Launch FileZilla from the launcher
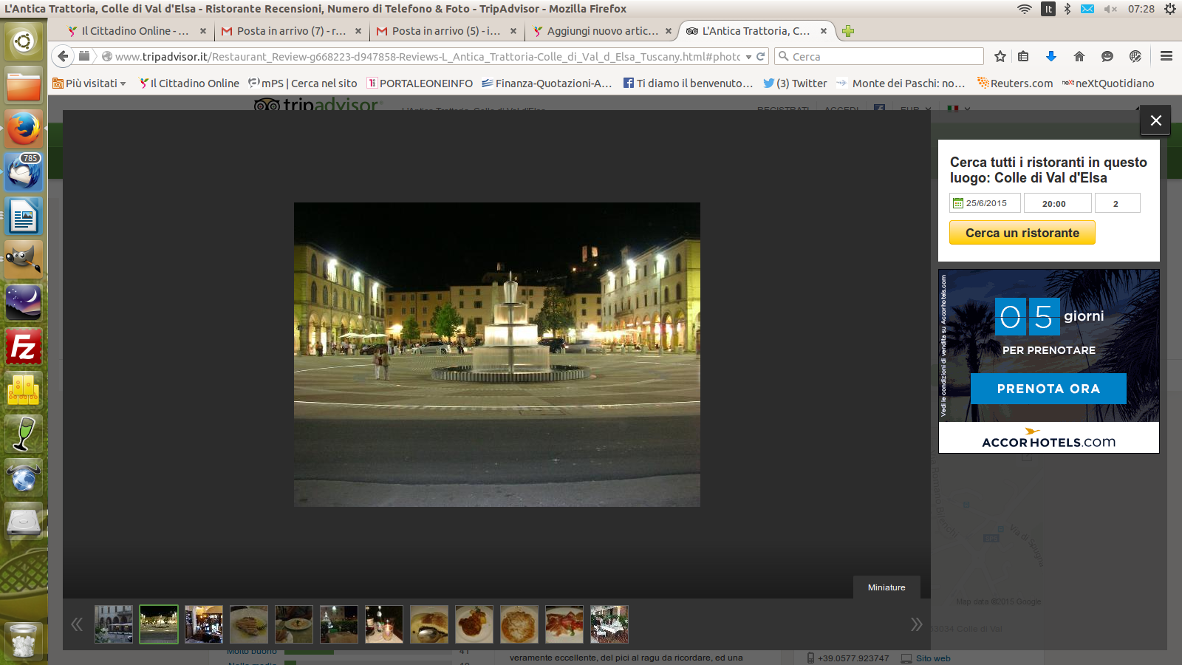Viewport: 1182px width, 665px height. (x=24, y=347)
